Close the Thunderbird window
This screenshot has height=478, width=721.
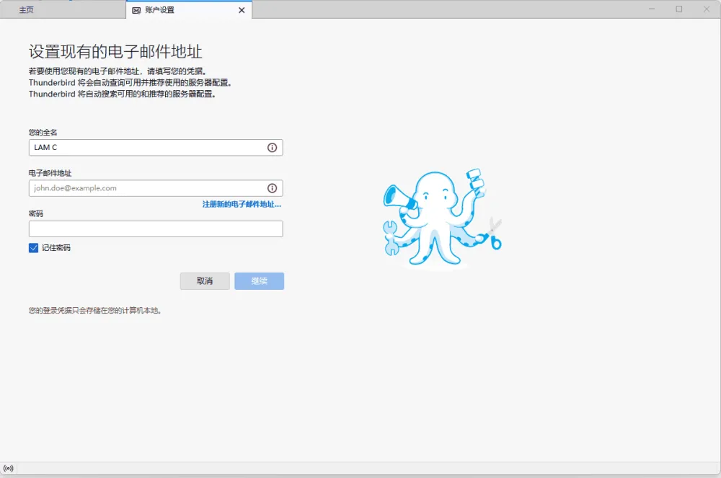point(705,9)
